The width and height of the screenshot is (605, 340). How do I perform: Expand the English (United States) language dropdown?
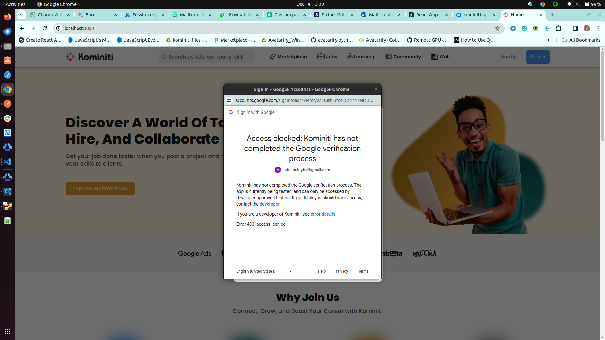point(264,271)
